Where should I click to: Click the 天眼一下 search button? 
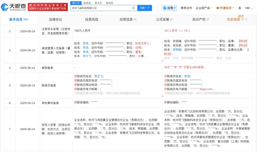point(144,8)
